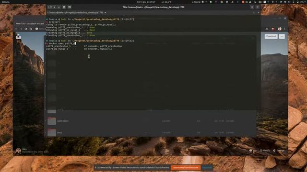Click the drestart command text in the terminal

pyautogui.click(x=54, y=22)
